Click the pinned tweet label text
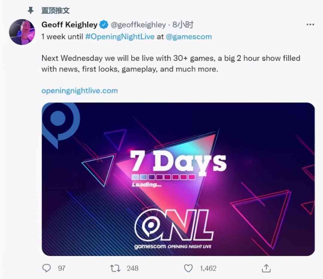 [55, 10]
